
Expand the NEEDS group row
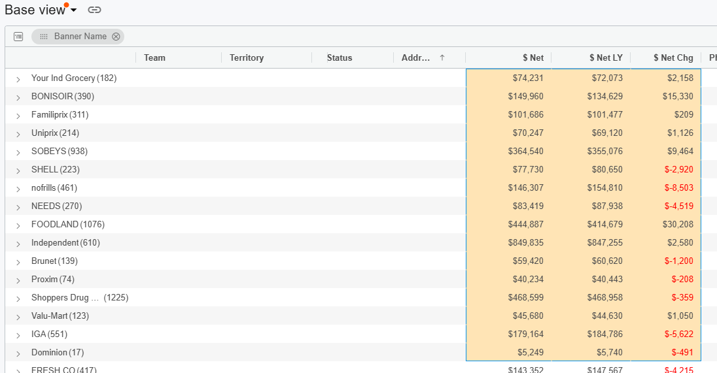(18, 207)
